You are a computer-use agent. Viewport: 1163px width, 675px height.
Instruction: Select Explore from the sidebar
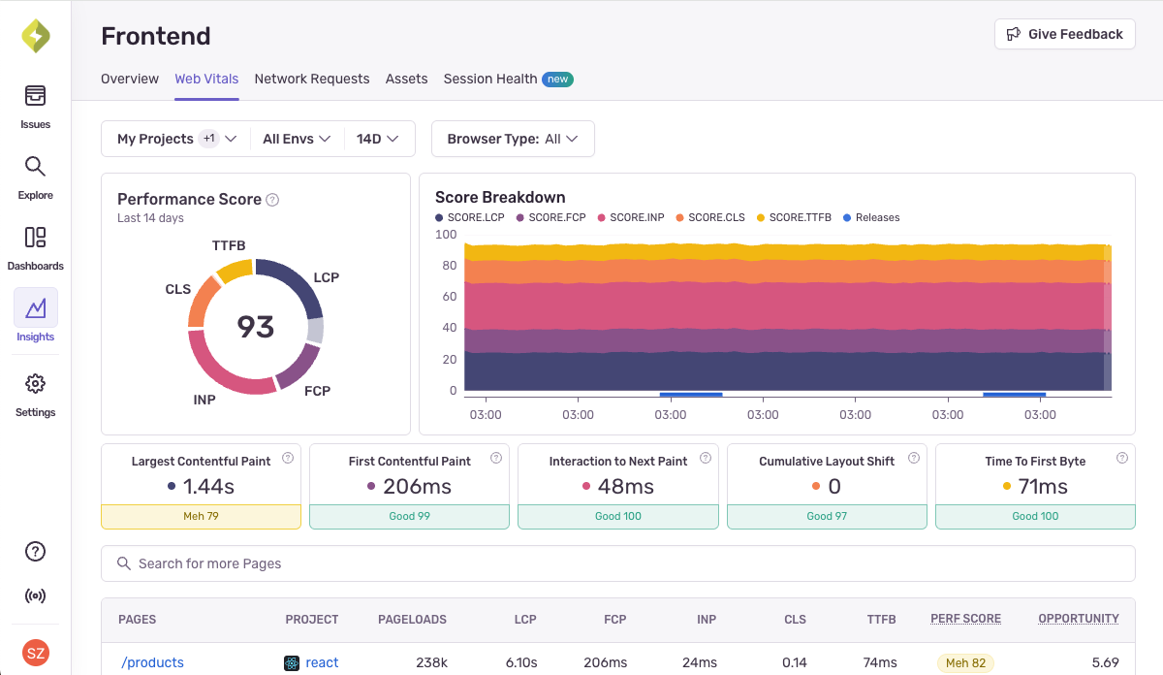pyautogui.click(x=35, y=178)
